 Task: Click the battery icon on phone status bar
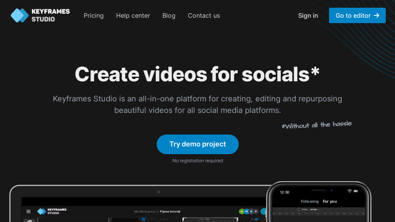click(x=356, y=191)
